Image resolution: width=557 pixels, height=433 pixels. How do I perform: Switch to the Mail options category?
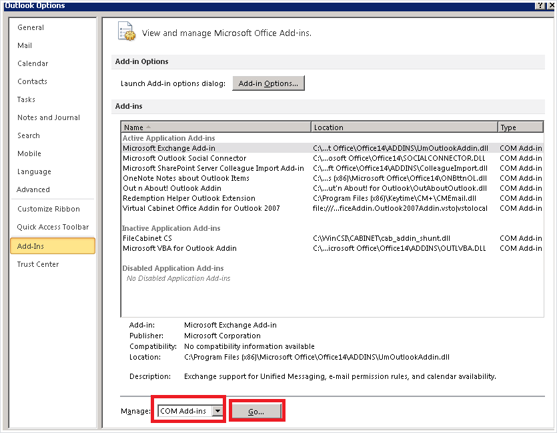25,45
